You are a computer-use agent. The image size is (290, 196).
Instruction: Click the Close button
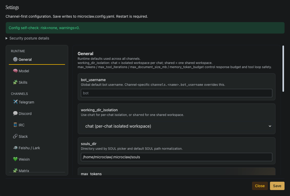(260, 186)
